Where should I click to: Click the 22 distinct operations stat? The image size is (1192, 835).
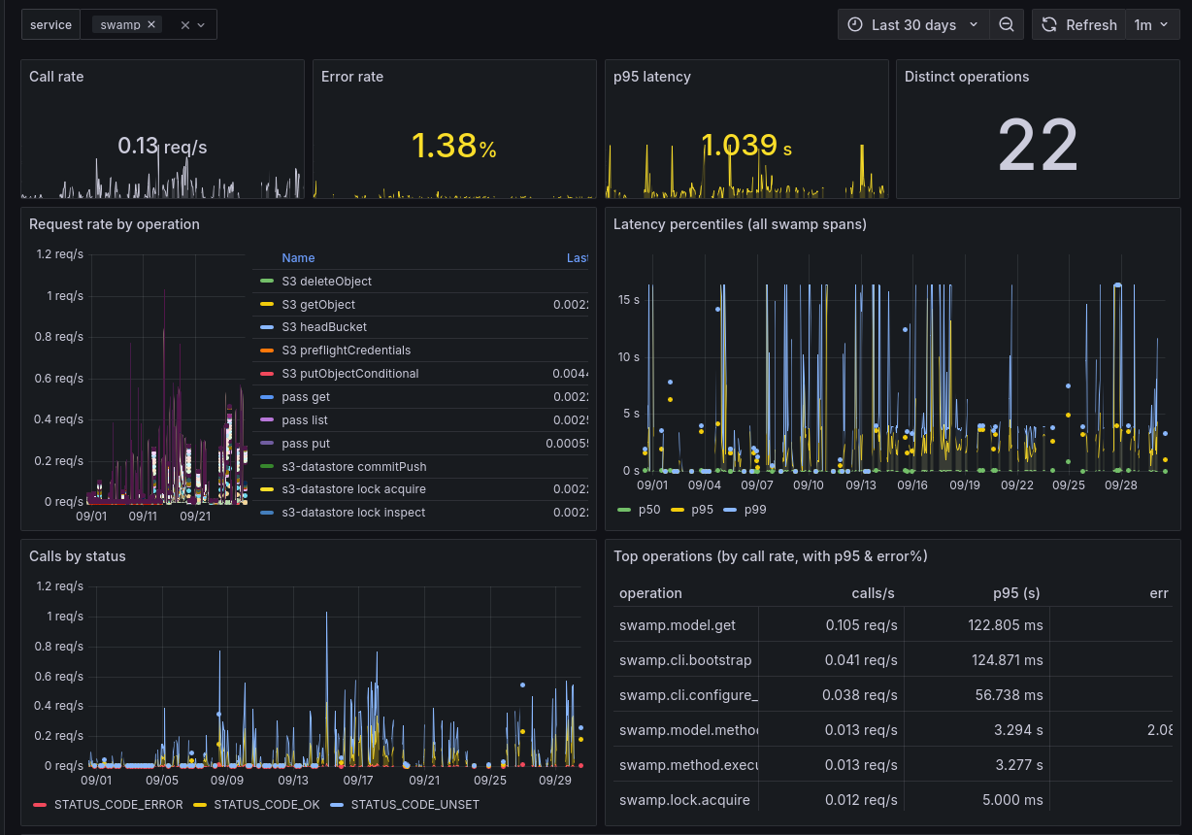pyautogui.click(x=1038, y=146)
